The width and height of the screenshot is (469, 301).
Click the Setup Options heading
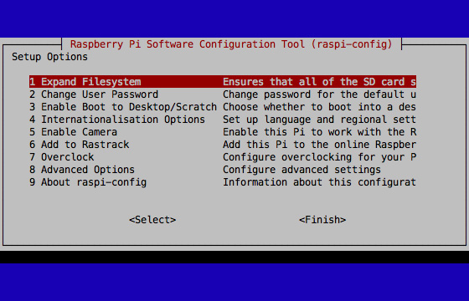49,57
